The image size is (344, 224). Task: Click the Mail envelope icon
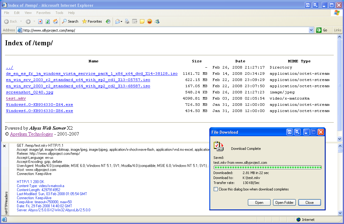point(118,21)
